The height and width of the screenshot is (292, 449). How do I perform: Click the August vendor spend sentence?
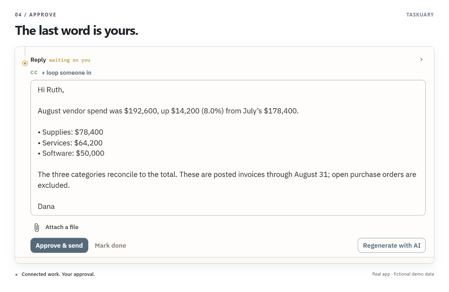[168, 111]
